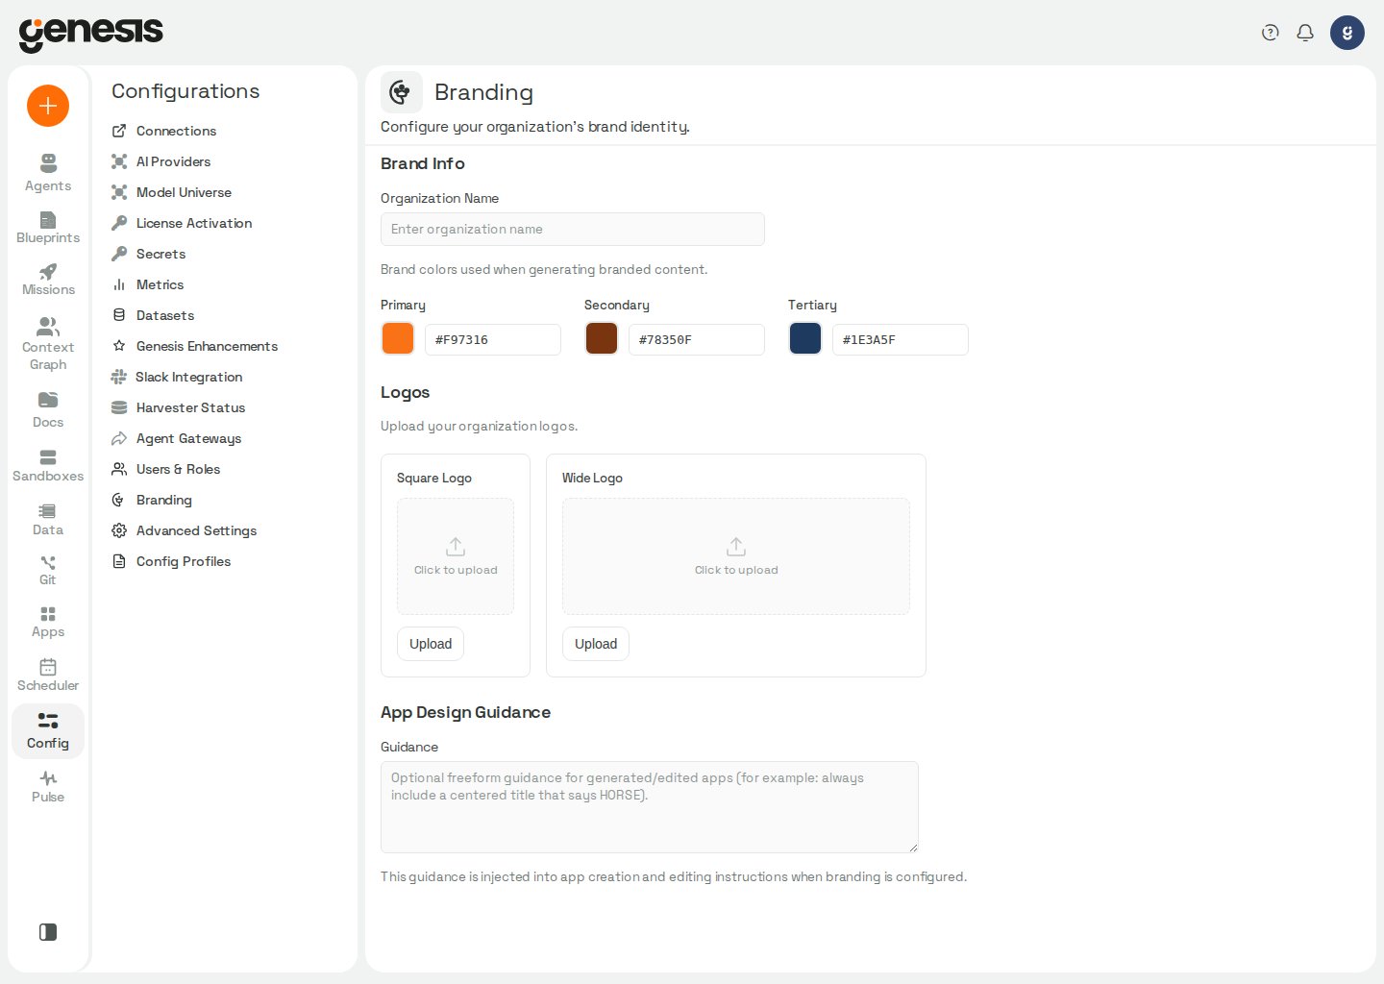The image size is (1384, 984).
Task: Click the Square Logo upload dropzone
Action: pyautogui.click(x=456, y=556)
